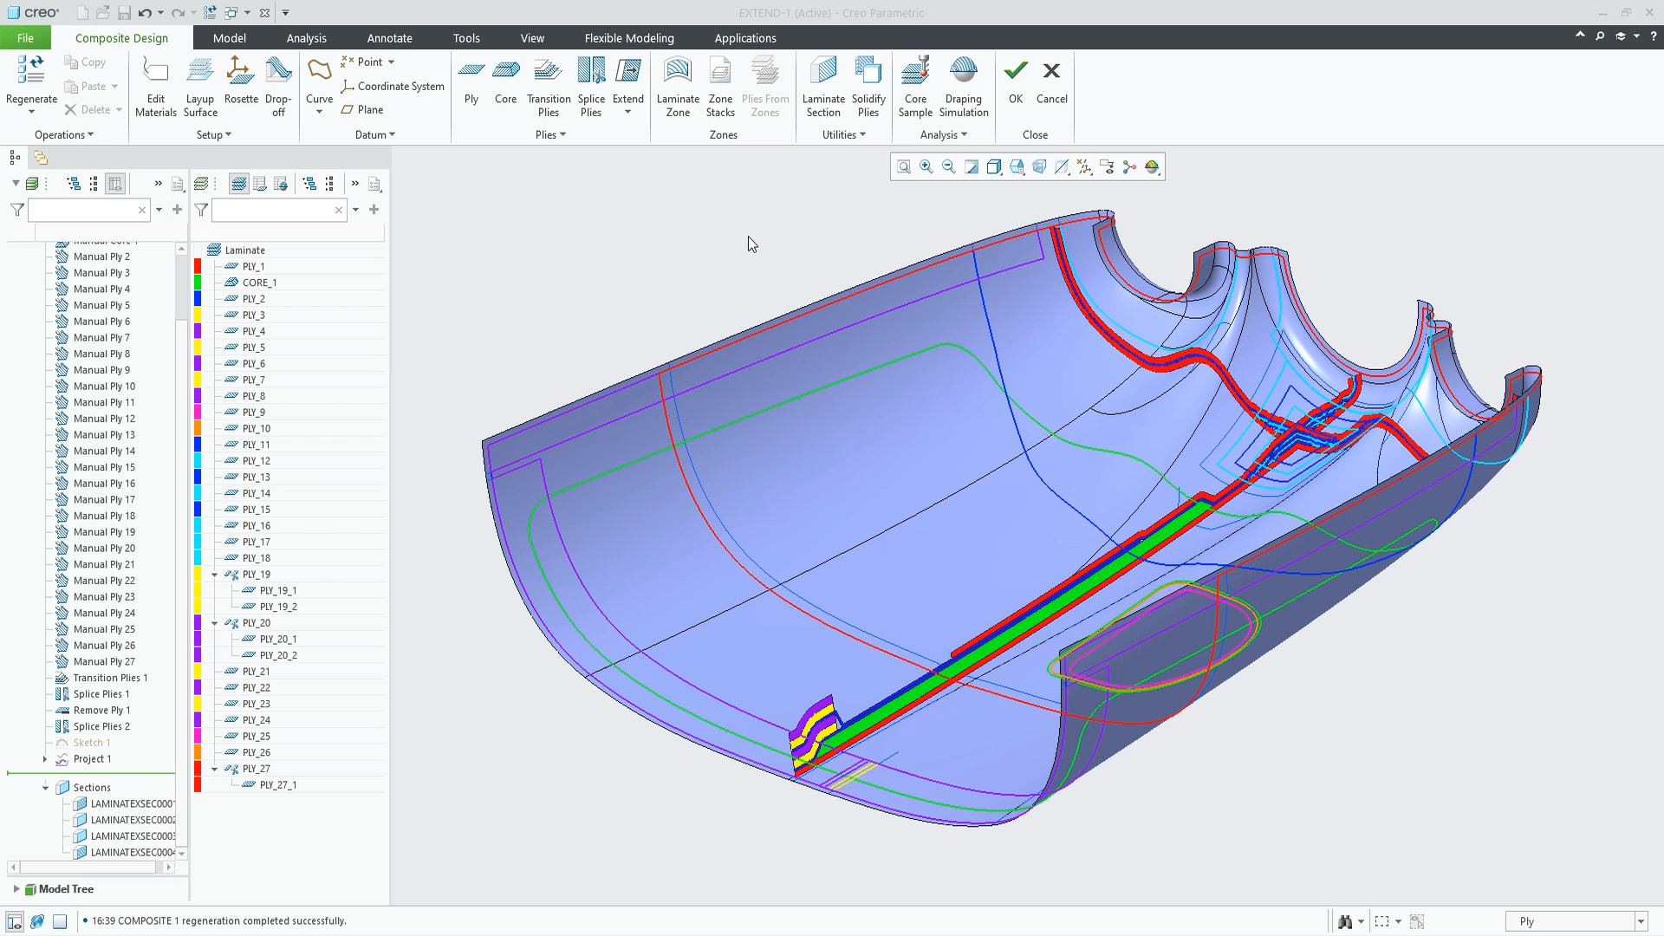Open the File menu
The height and width of the screenshot is (936, 1664).
tap(25, 38)
